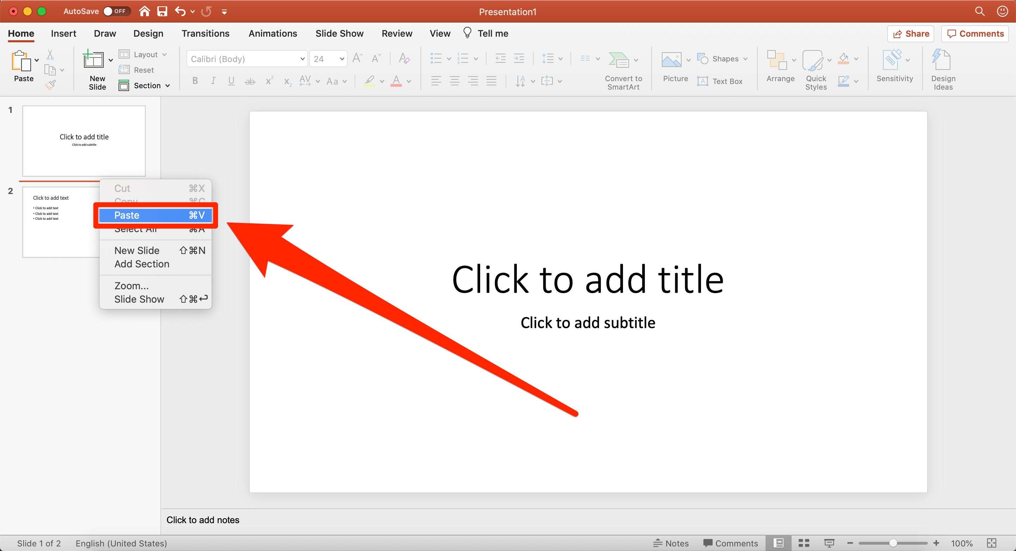Select New Slide from context menu
1016x551 pixels.
pyautogui.click(x=136, y=250)
